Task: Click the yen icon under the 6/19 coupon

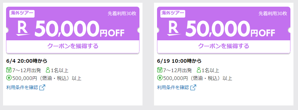Action: pos(160,78)
